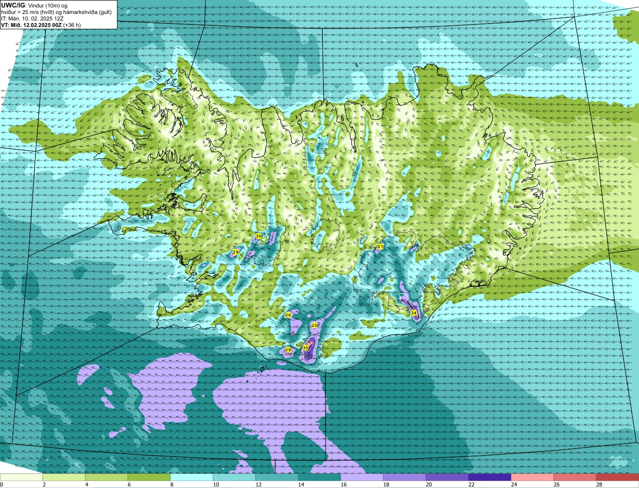Click the 6–8 m/s olive green legend swatch
Screen dimensions: 639x488
tap(149, 478)
